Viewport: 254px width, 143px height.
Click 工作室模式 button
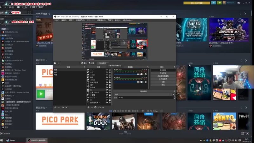pos(163,79)
